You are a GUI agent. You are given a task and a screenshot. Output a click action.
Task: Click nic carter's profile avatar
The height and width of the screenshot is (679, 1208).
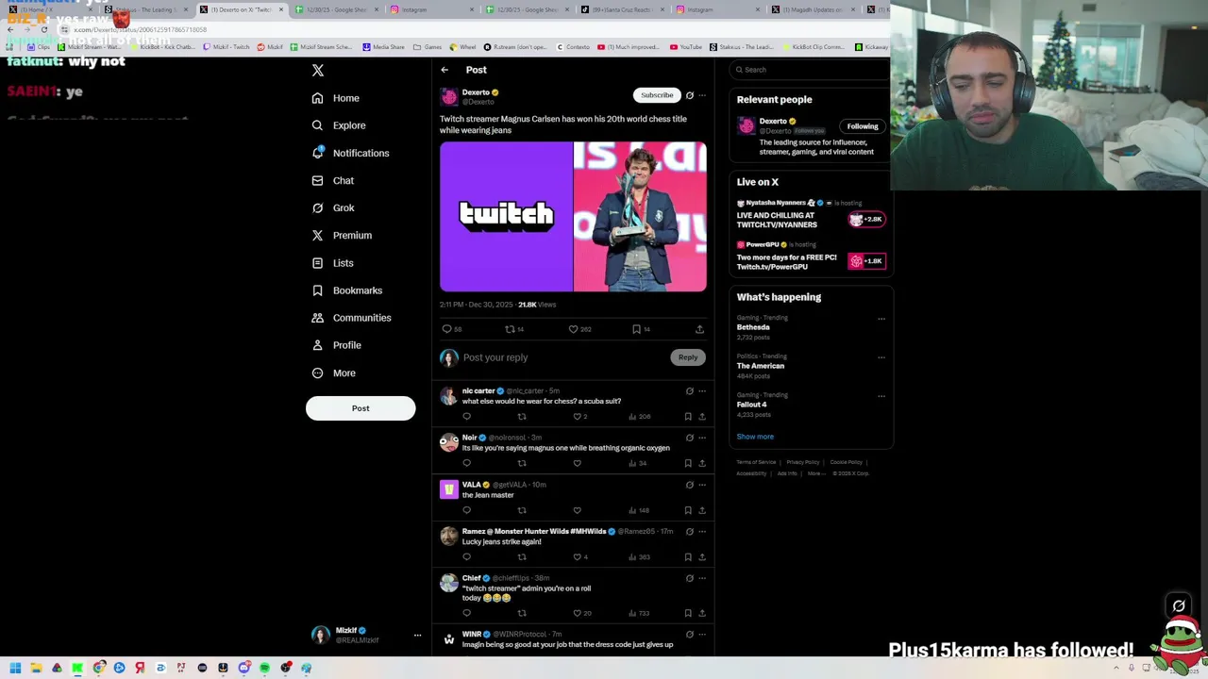[x=449, y=395]
